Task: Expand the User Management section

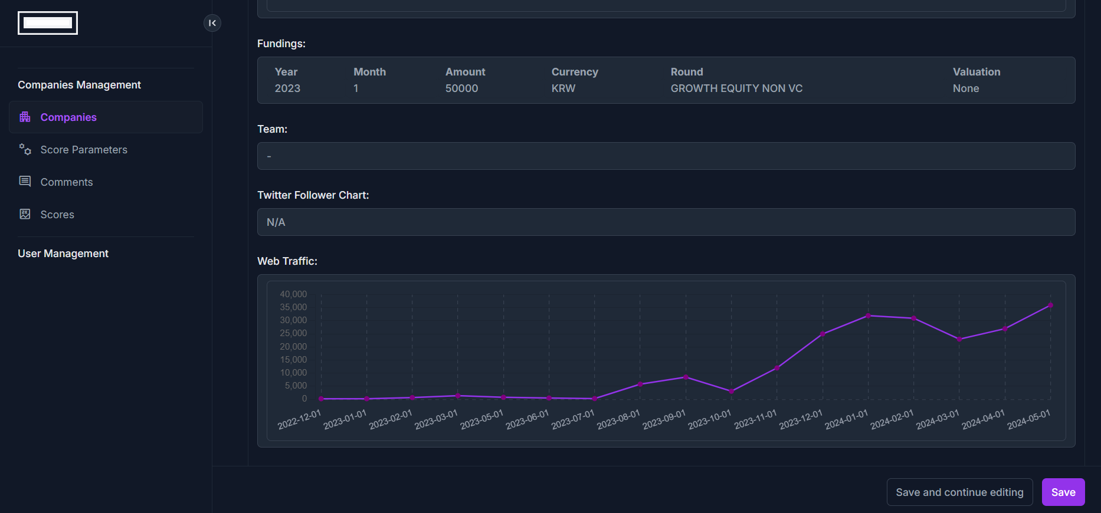Action: [63, 254]
